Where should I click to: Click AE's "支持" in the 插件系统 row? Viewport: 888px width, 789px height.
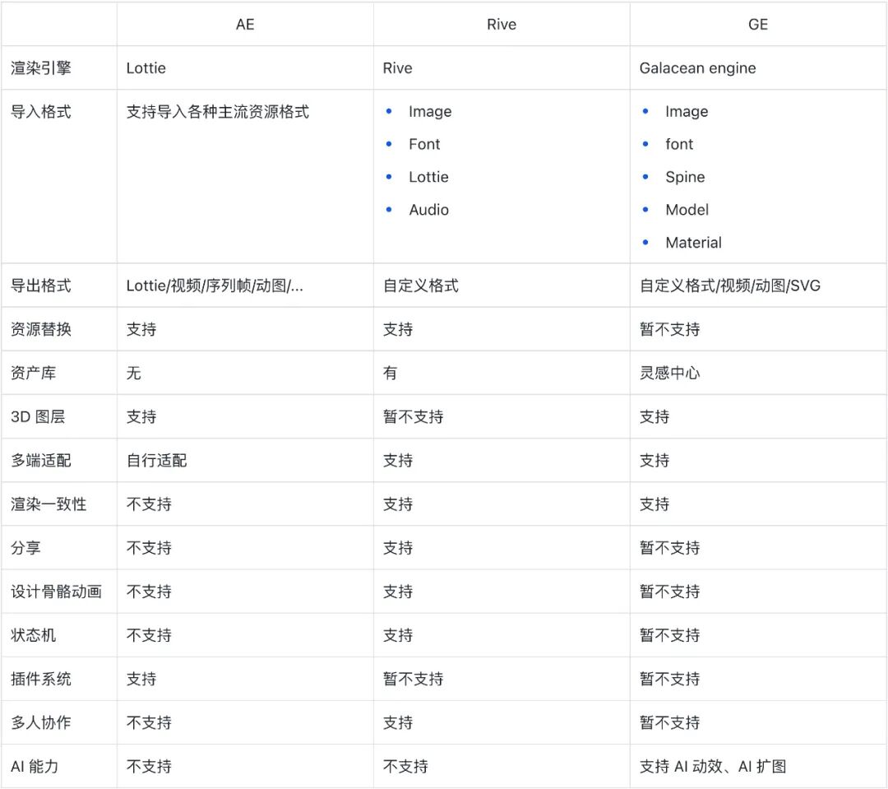(141, 679)
